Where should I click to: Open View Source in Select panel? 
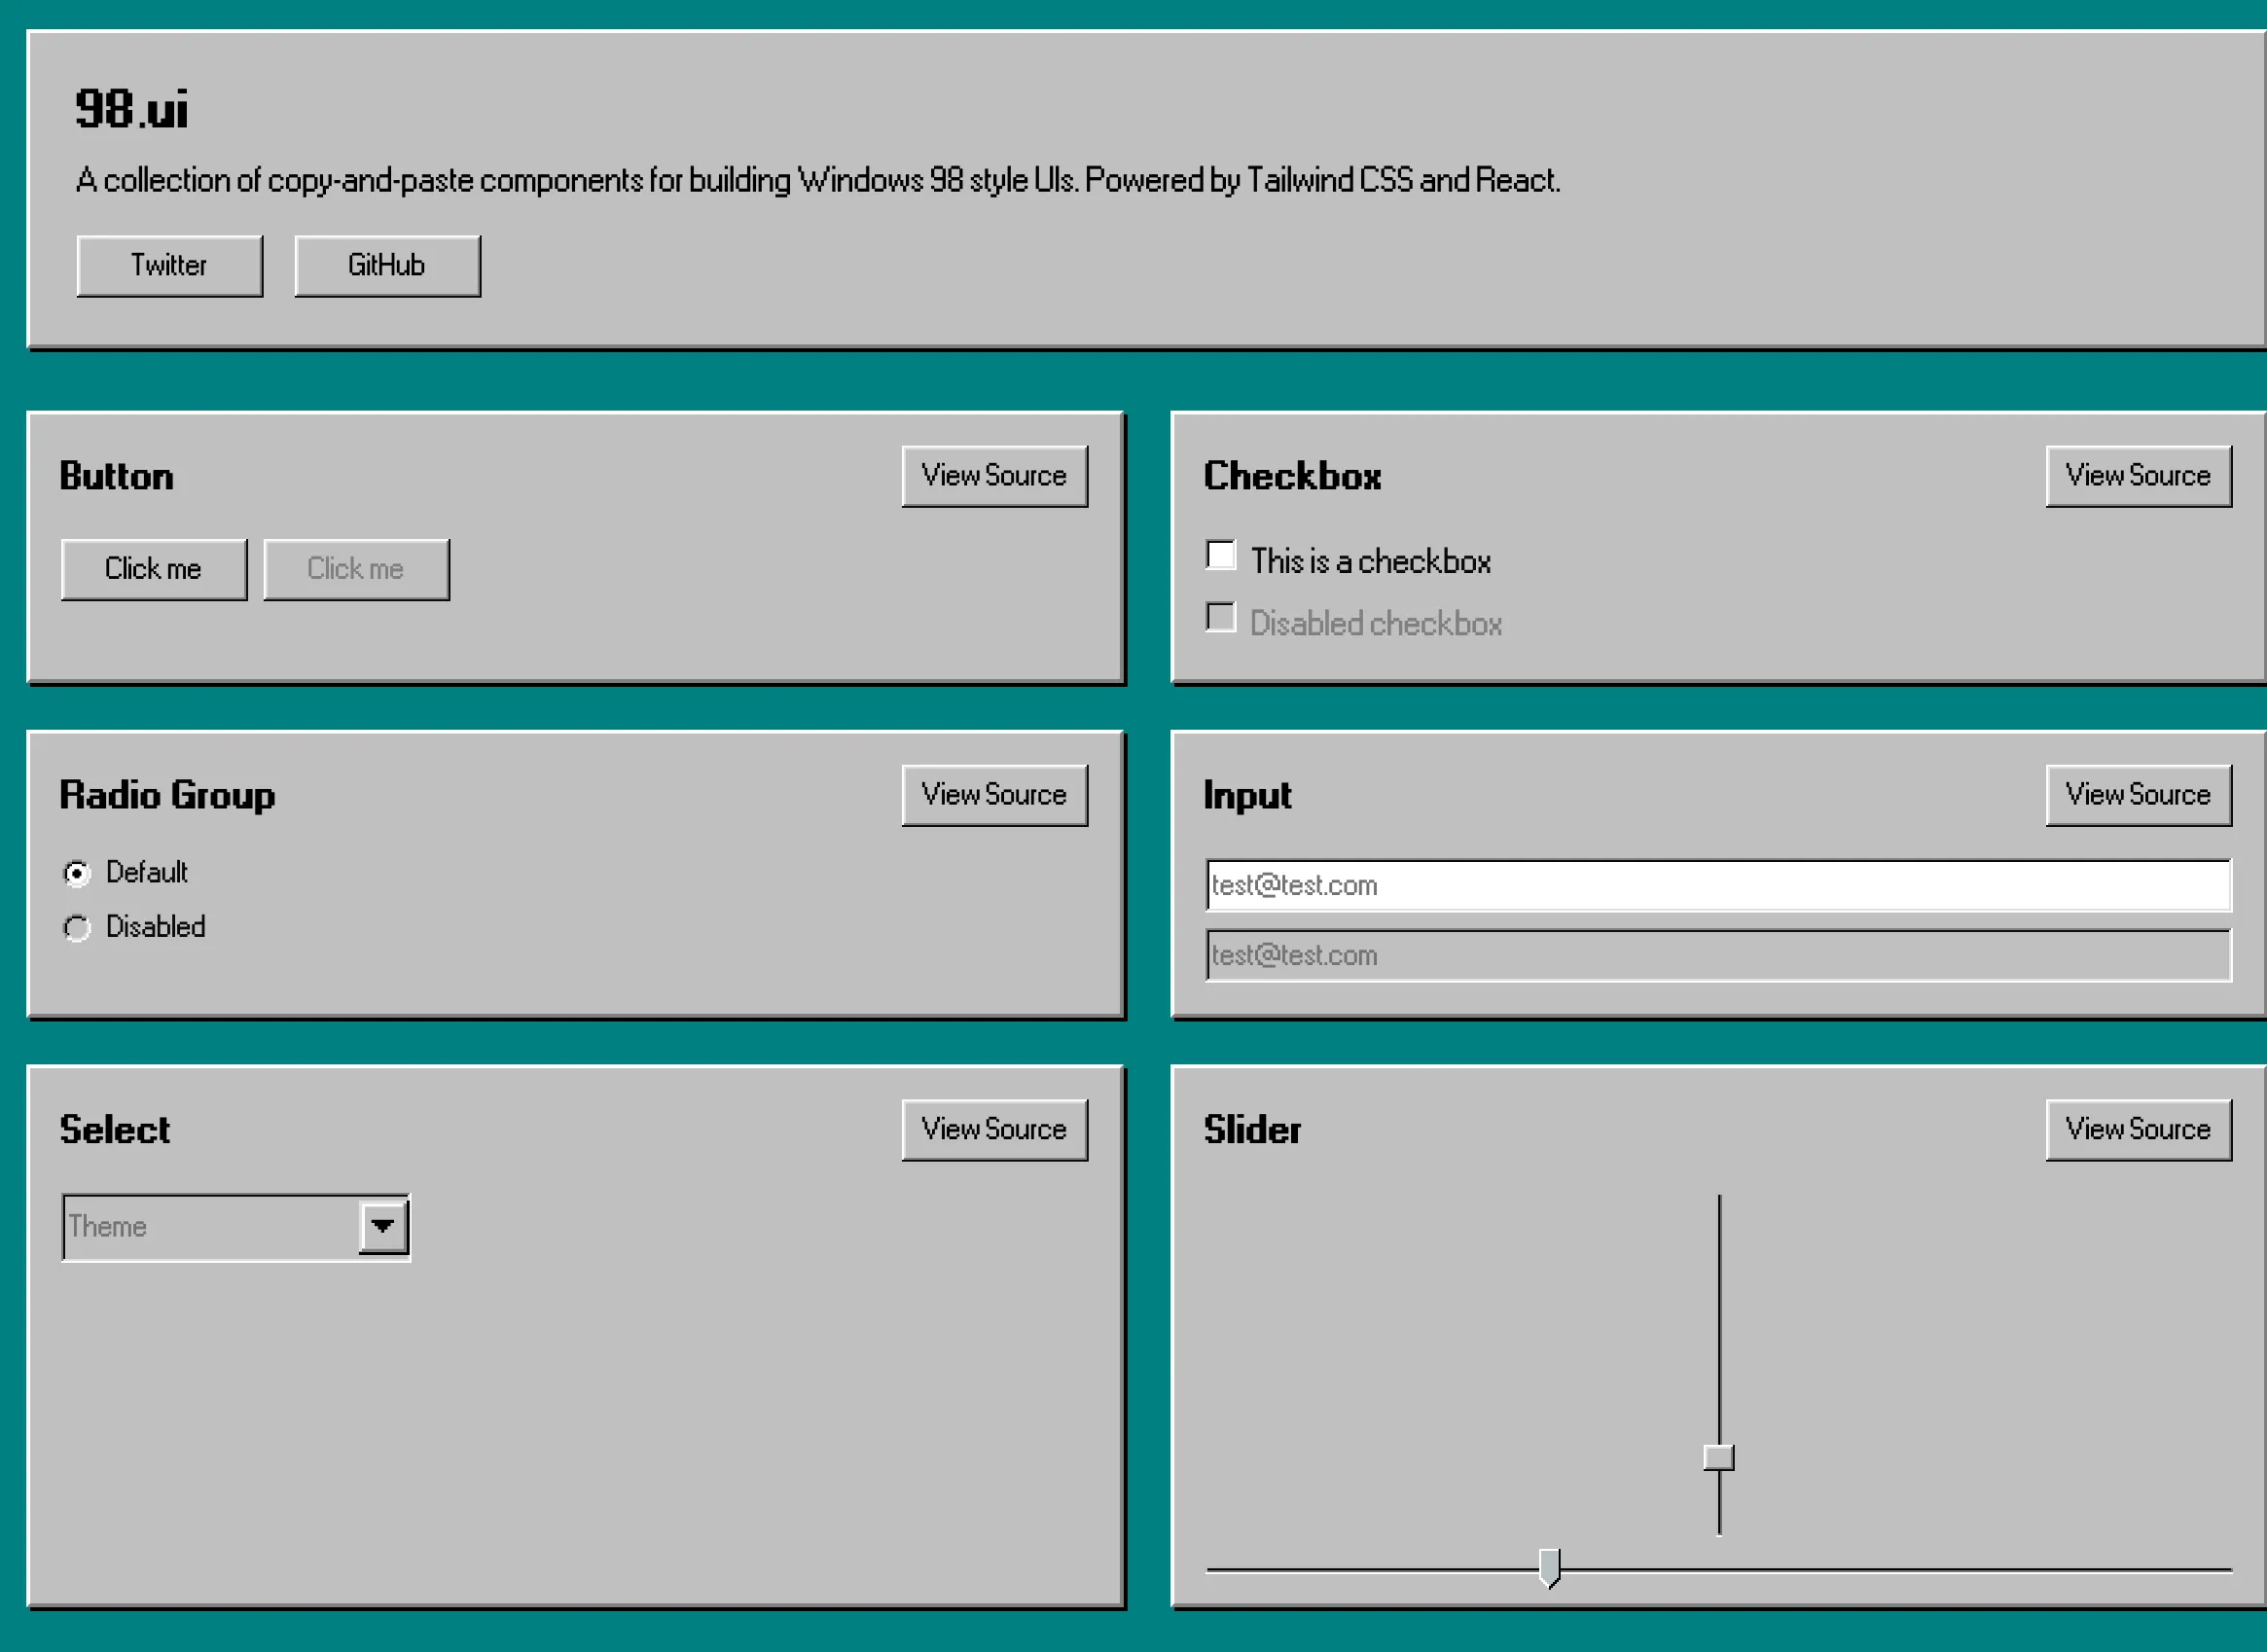tap(994, 1130)
